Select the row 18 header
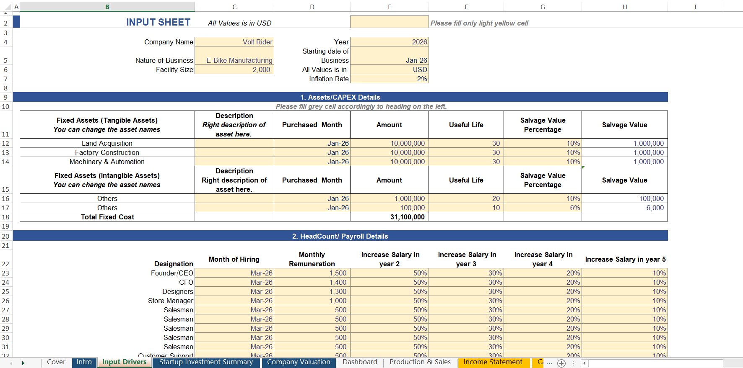The width and height of the screenshot is (743, 368). (6, 217)
